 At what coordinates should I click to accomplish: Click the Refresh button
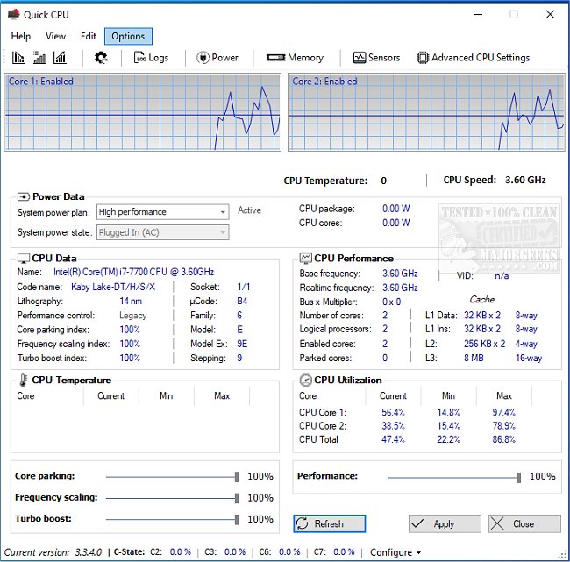[x=329, y=523]
